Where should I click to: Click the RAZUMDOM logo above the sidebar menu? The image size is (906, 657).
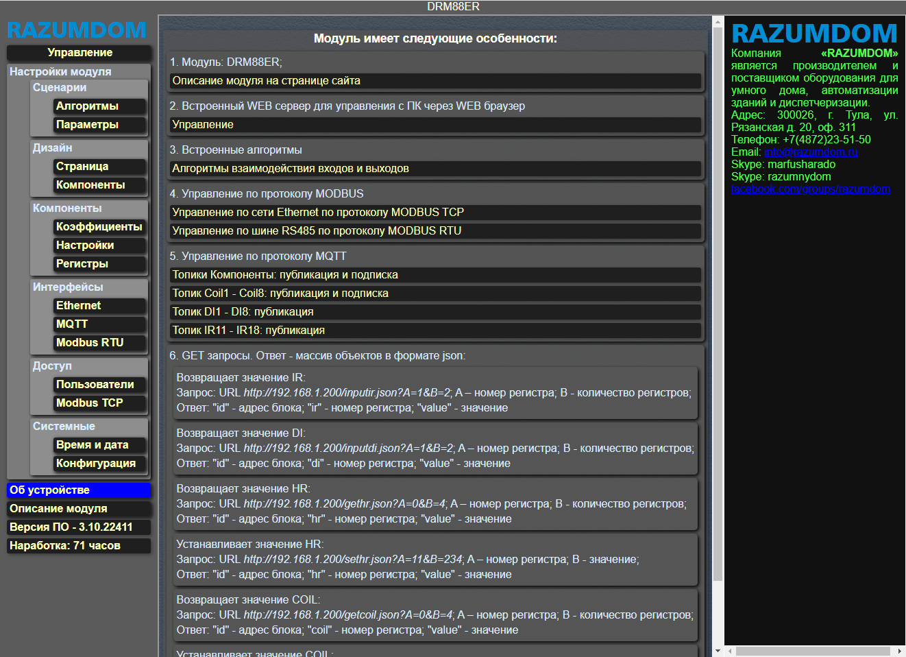(x=77, y=30)
